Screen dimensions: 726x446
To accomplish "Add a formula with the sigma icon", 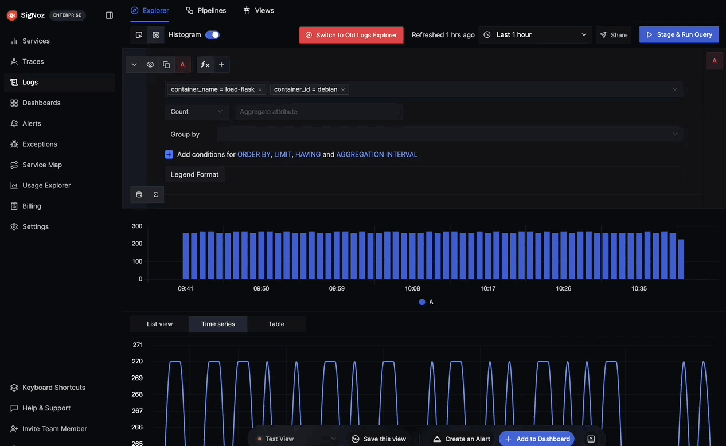I will (x=155, y=195).
